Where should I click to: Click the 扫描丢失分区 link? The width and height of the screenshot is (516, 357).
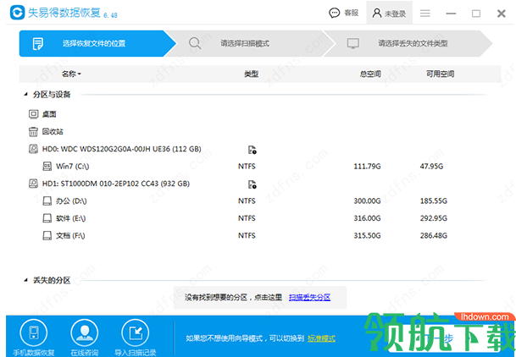pos(309,298)
